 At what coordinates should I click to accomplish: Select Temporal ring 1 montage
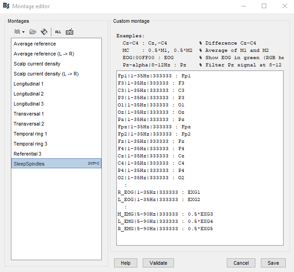point(30,134)
